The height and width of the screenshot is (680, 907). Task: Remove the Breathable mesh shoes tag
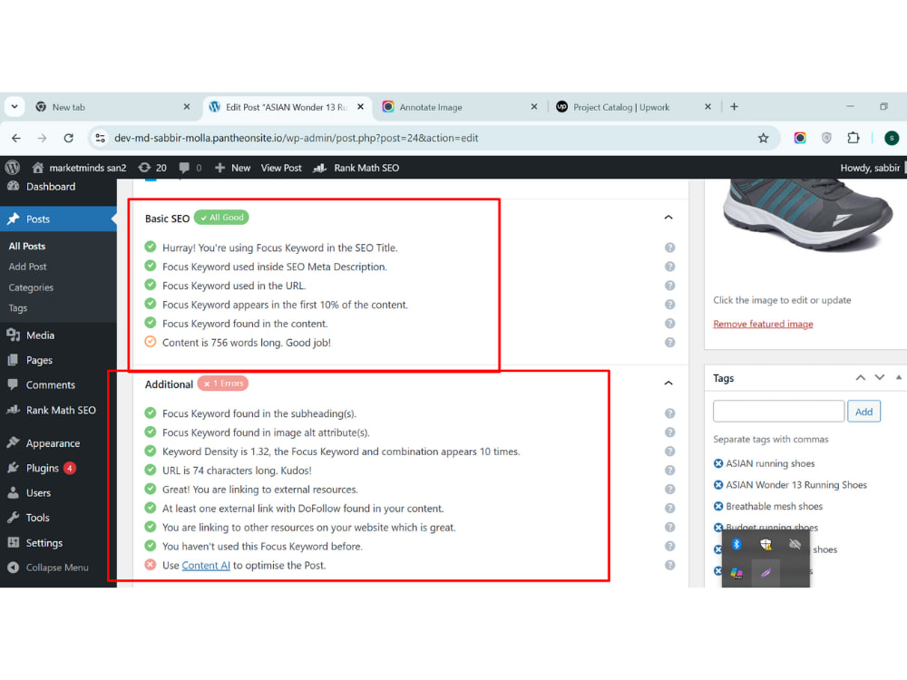[x=718, y=507]
